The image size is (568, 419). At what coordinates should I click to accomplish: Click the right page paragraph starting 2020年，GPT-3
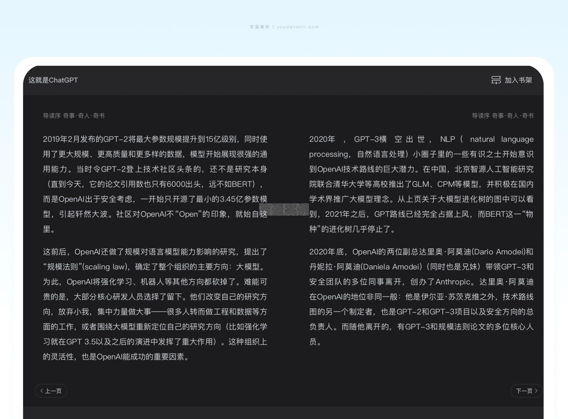click(421, 184)
